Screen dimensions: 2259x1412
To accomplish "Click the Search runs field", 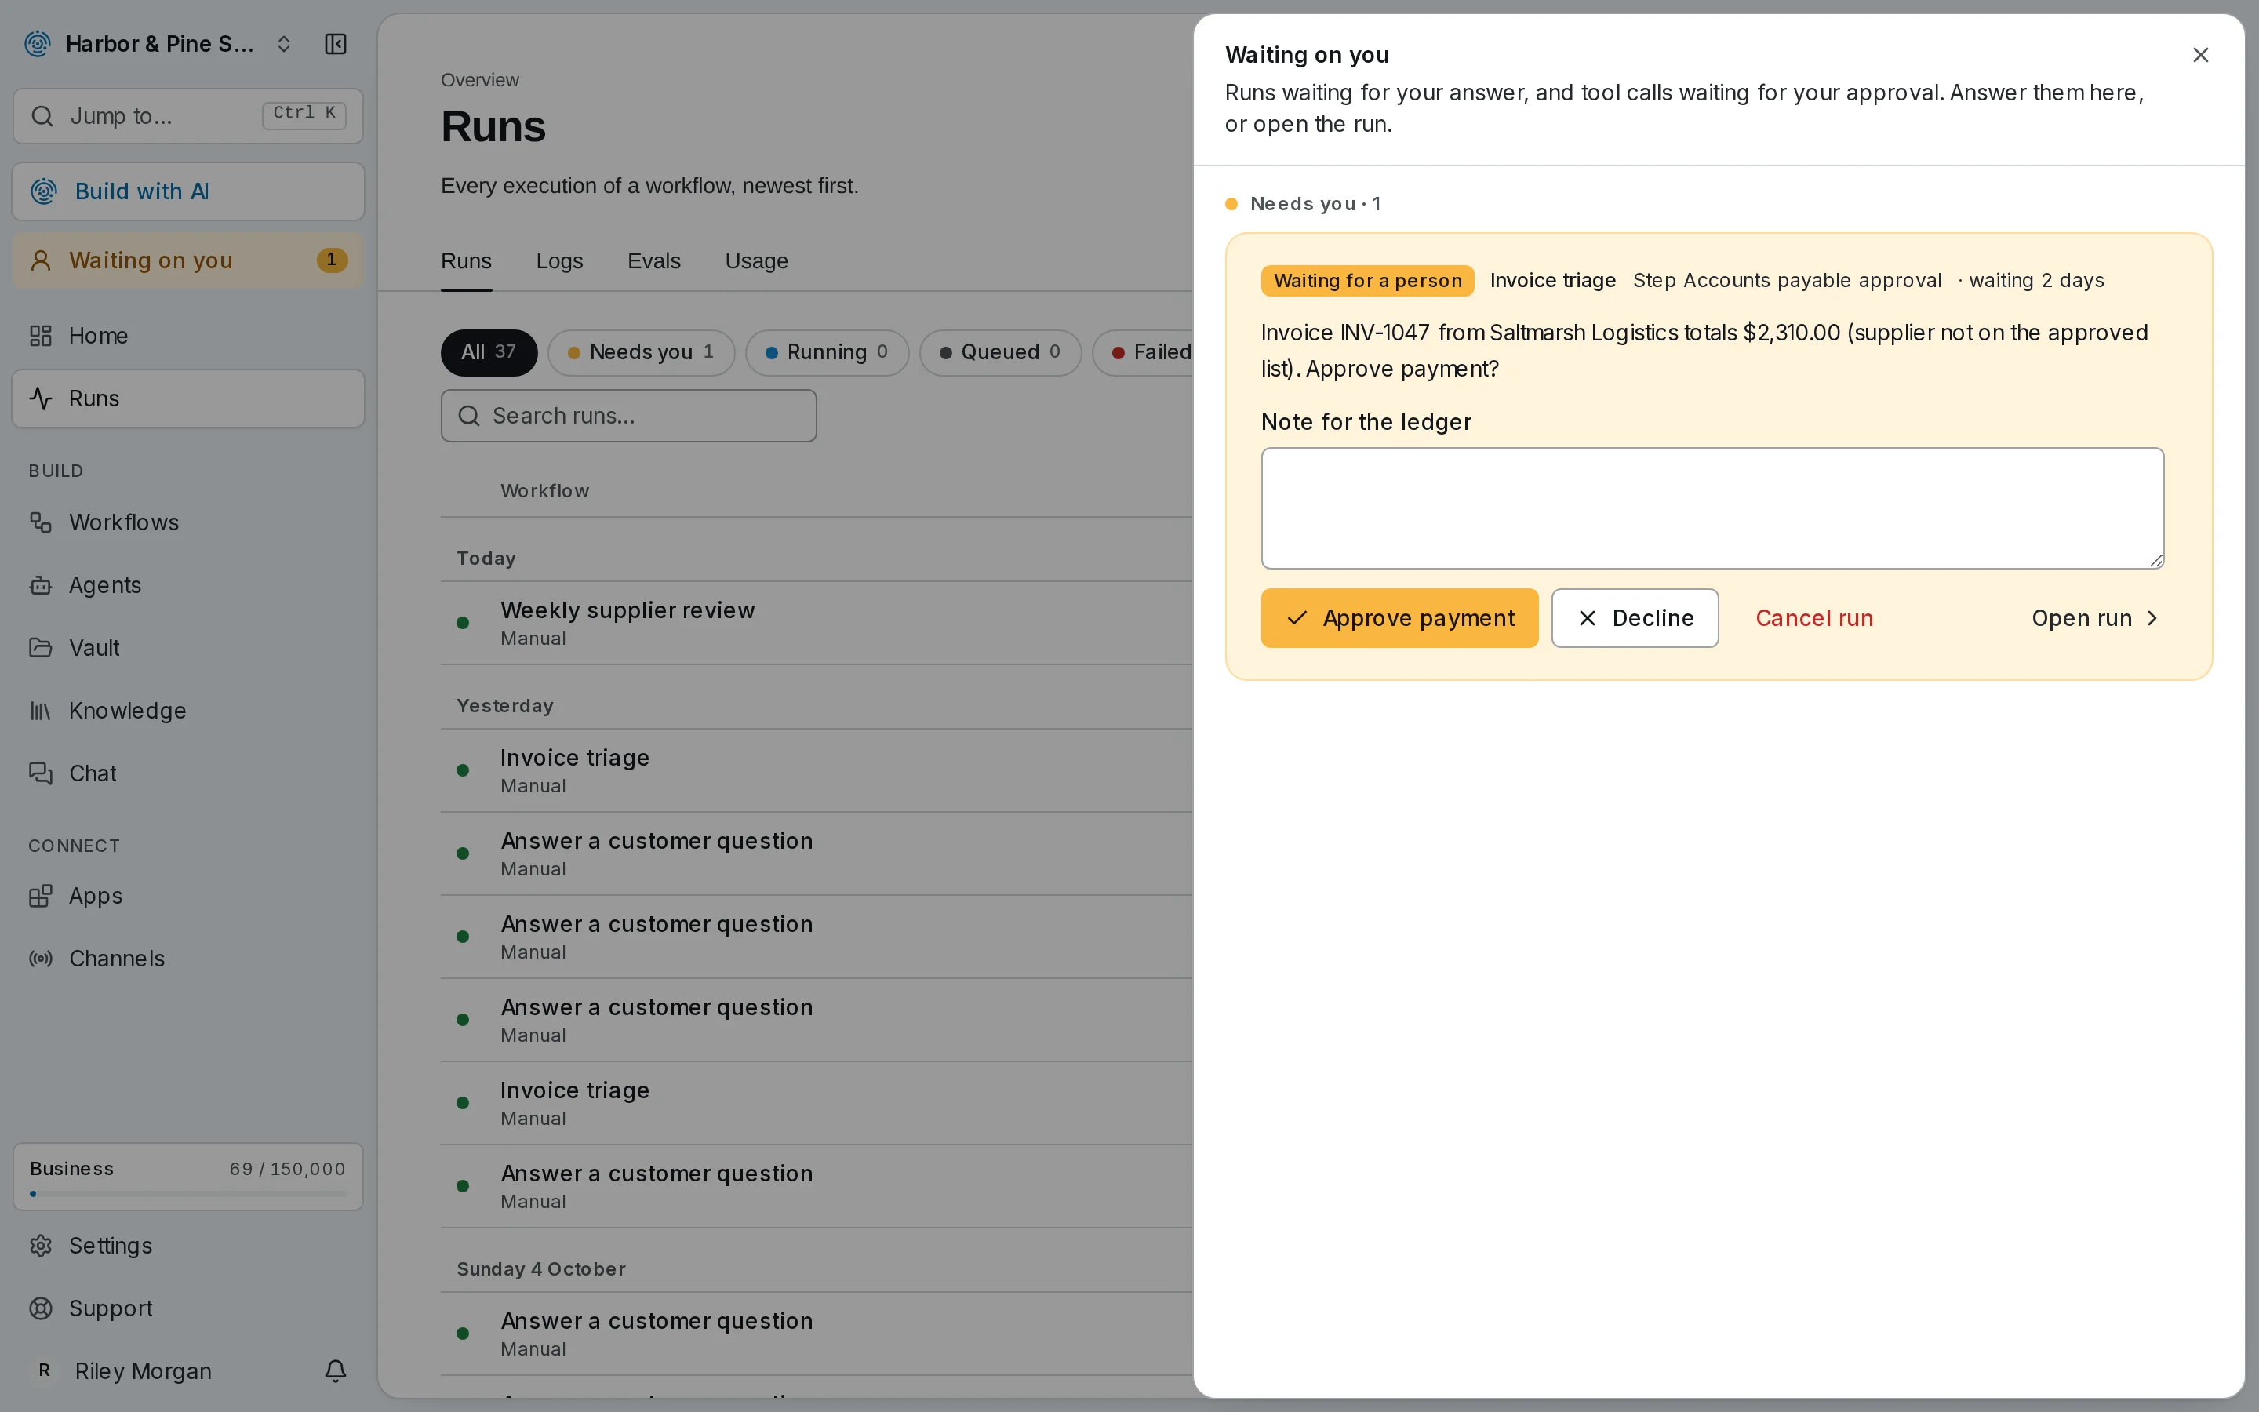I will (628, 416).
